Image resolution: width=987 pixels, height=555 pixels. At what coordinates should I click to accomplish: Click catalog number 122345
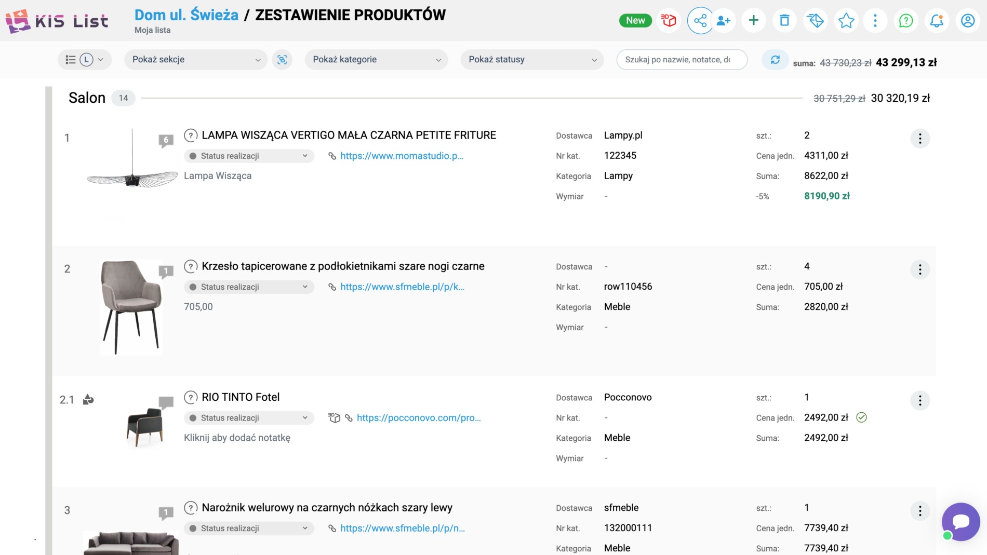click(x=620, y=156)
